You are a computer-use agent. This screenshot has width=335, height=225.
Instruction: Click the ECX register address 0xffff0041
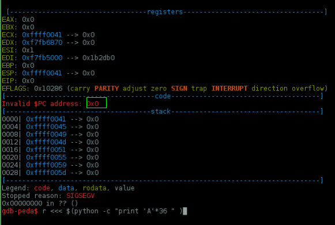tap(42, 35)
